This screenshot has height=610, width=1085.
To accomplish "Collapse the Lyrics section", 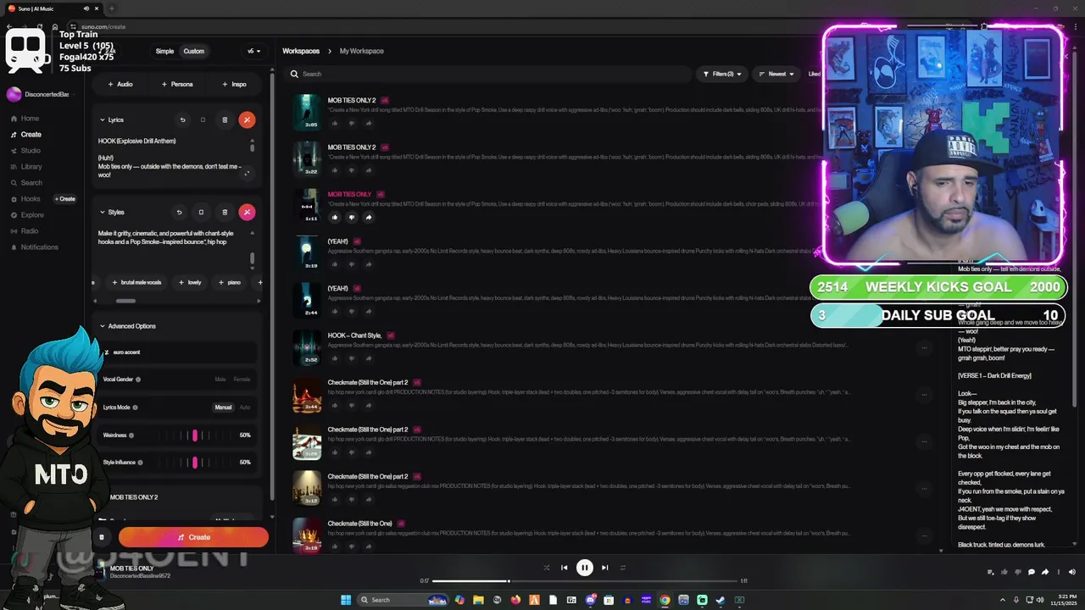I will coord(112,119).
